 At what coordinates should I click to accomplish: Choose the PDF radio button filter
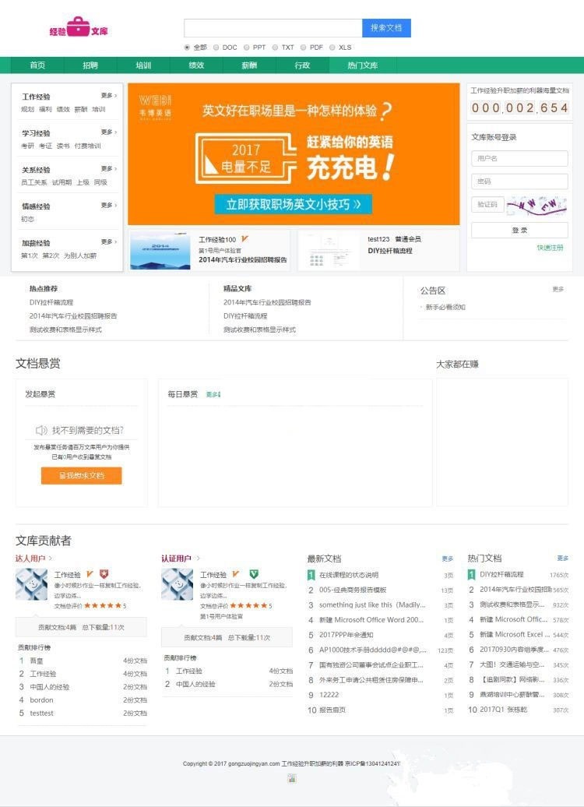(x=304, y=48)
